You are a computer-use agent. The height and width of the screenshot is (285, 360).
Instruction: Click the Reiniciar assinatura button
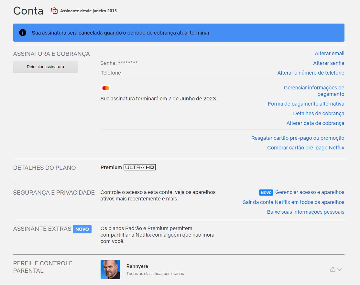[46, 67]
